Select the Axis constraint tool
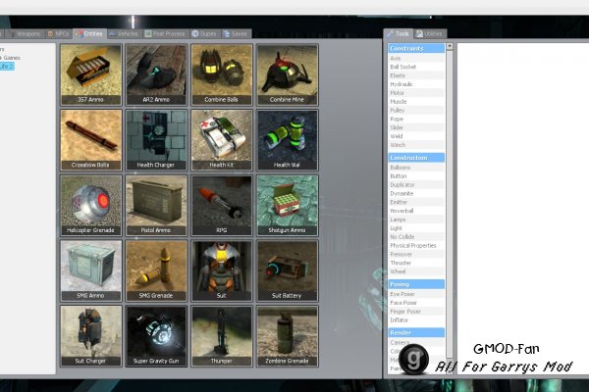Image resolution: width=589 pixels, height=392 pixels. tap(416, 58)
